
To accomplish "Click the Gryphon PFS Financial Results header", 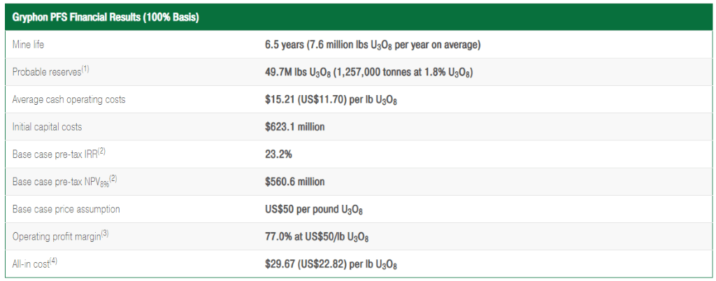I will click(x=106, y=19).
